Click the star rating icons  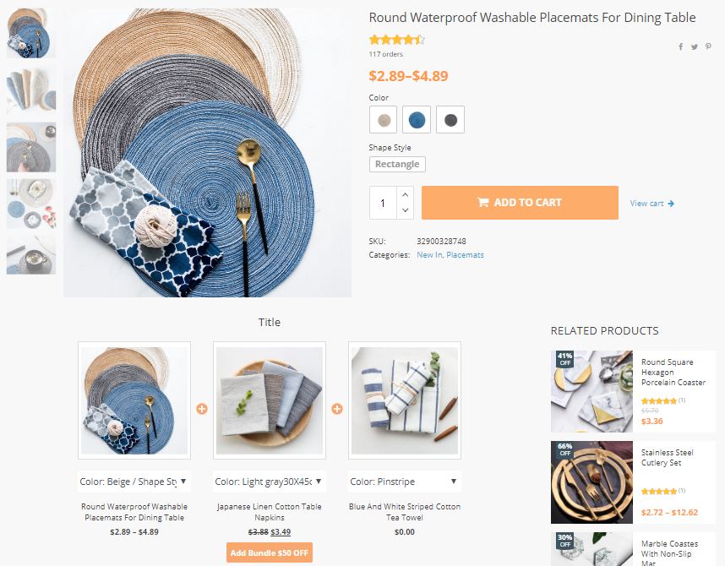tap(396, 40)
